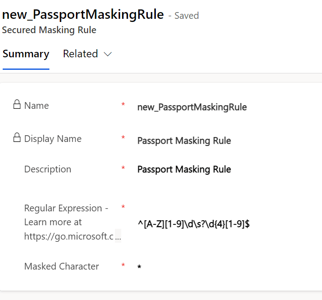The height and width of the screenshot is (300, 322).
Task: Click the lock icon beside Display Name
Action: [x=17, y=138]
